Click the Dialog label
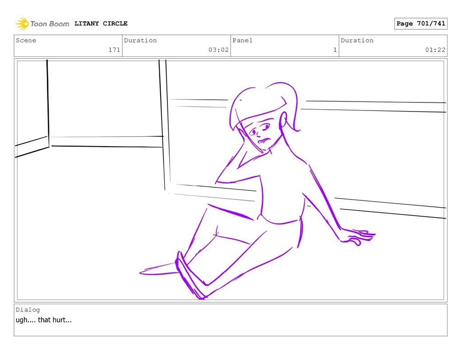462x357 pixels. 28,310
